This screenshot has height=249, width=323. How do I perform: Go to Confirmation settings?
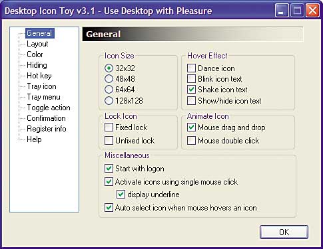pyautogui.click(x=46, y=118)
